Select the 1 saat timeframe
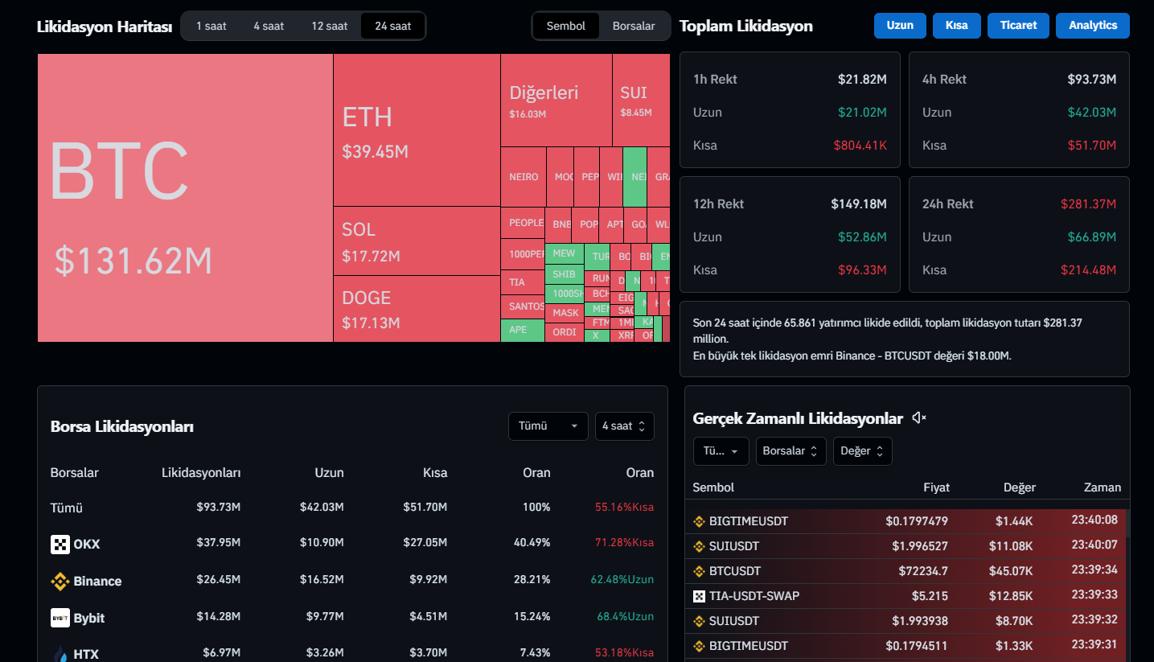1154x662 pixels. tap(211, 26)
